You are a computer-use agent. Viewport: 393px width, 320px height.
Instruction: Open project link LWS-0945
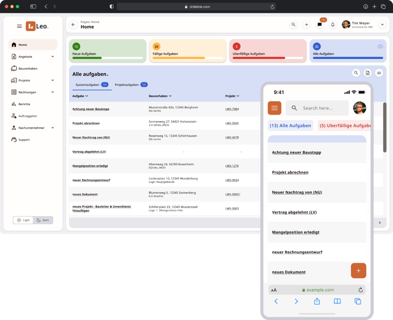coord(232,123)
